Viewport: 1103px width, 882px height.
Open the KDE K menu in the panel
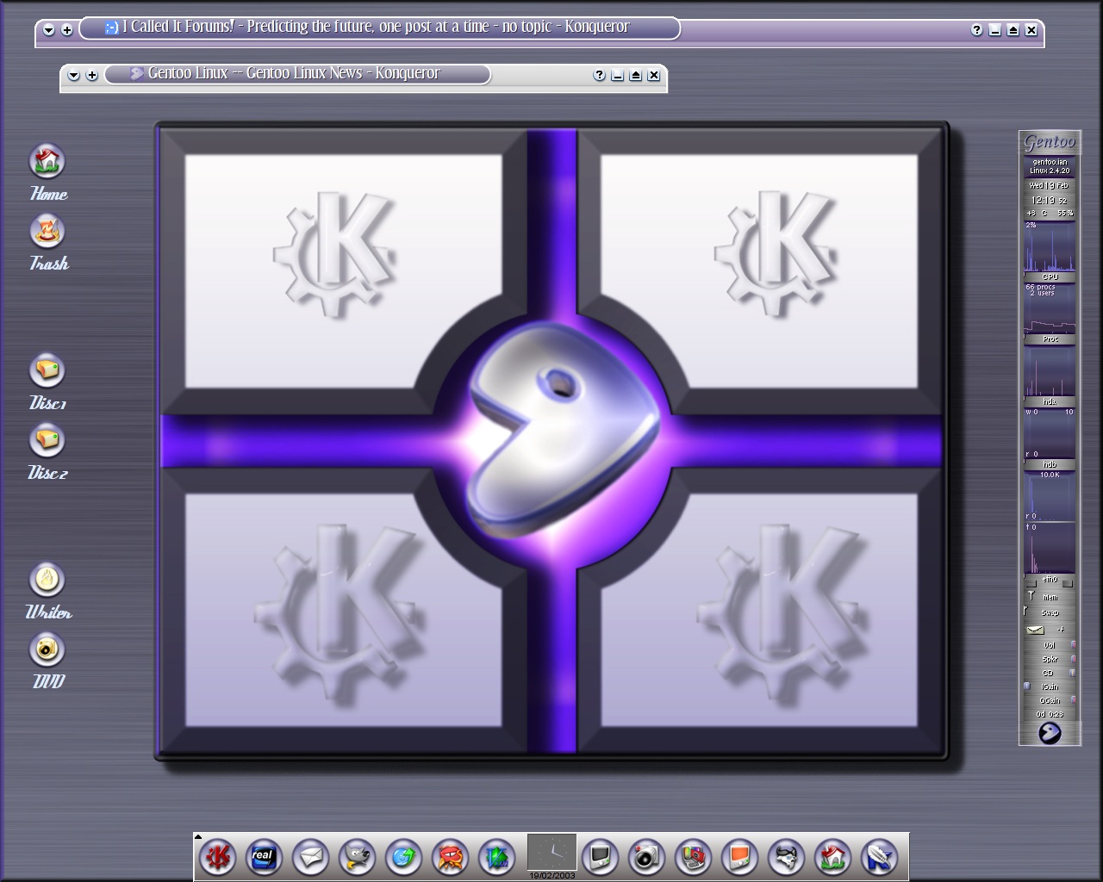[x=217, y=857]
